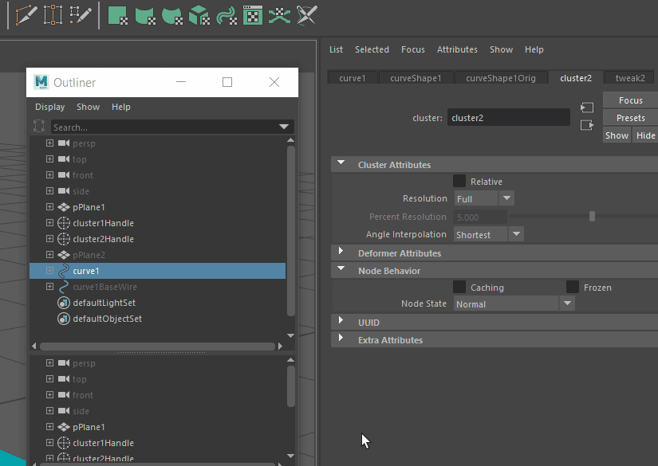Click the 3D Cut and Sew scissors icon

[306, 15]
